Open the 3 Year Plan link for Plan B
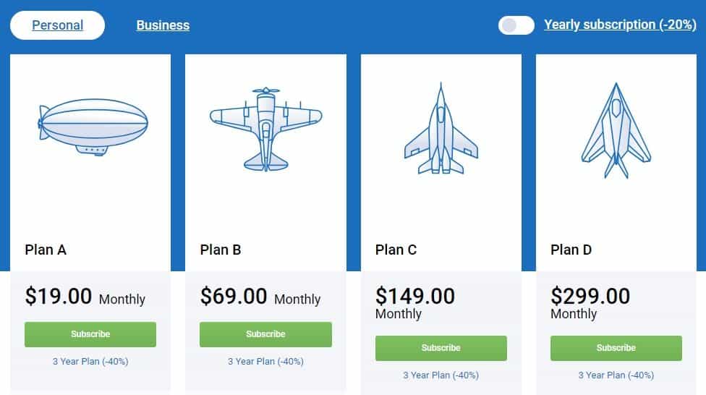Screen dimensions: 706x395 pos(265,361)
